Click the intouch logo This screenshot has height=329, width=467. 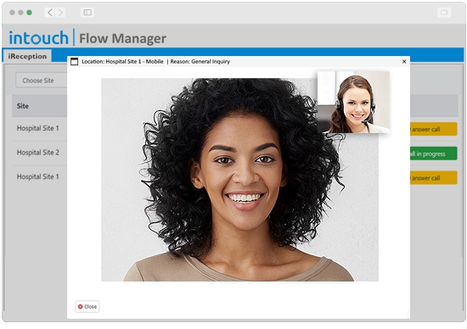38,38
